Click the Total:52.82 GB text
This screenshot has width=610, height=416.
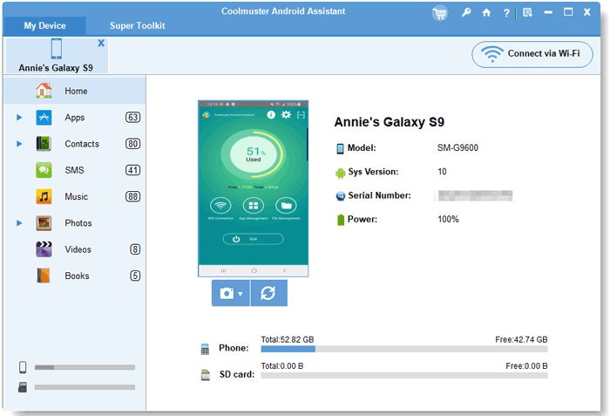coord(288,339)
